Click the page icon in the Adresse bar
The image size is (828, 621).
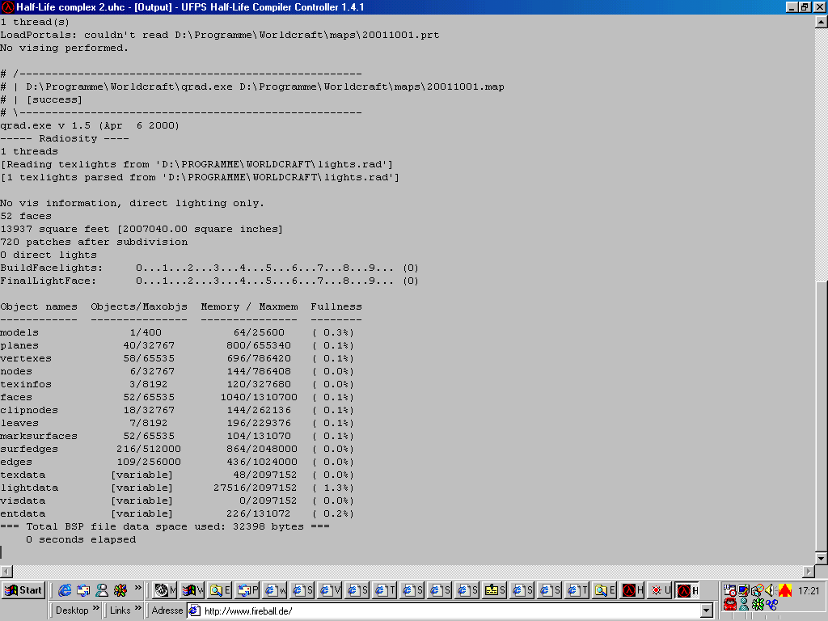click(195, 611)
